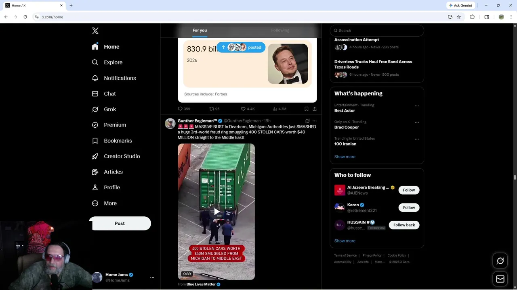Open Grok from the sidebar
The height and width of the screenshot is (290, 517).
tap(104, 109)
